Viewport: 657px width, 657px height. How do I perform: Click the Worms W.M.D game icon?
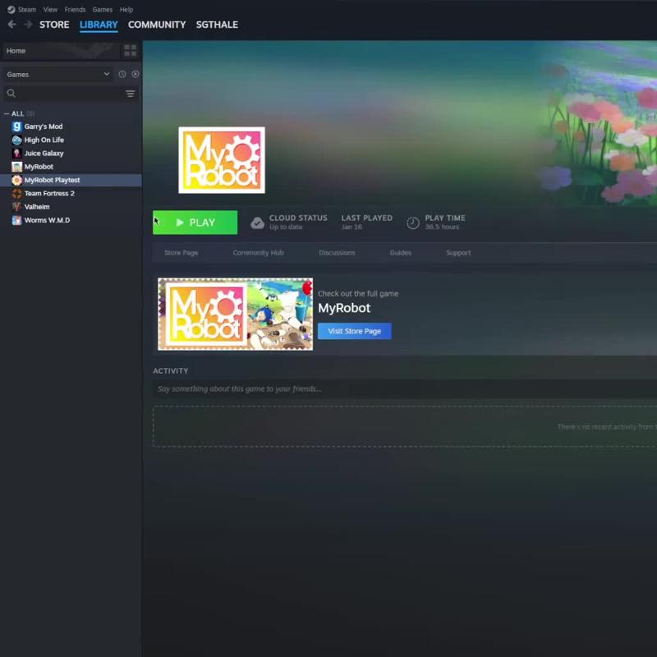click(x=16, y=220)
